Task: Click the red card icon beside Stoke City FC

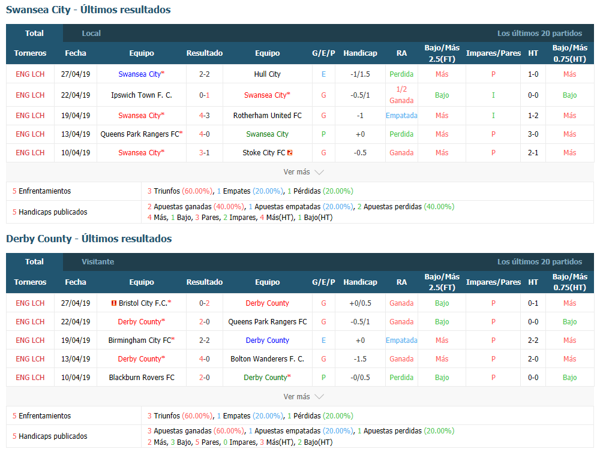Action: pos(290,153)
